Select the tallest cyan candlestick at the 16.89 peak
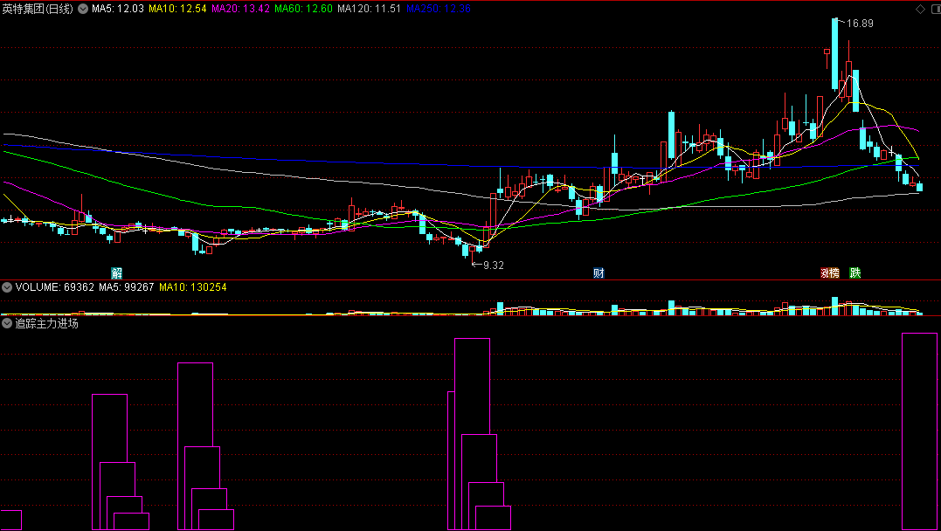 [x=834, y=54]
